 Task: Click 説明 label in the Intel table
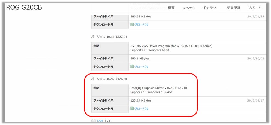[96, 88]
